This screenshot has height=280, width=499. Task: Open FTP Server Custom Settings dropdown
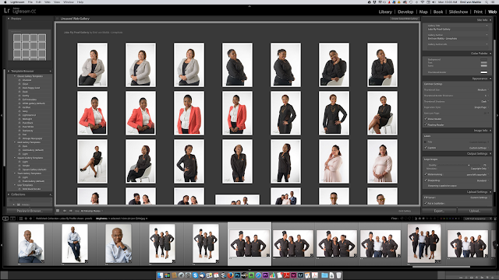pyautogui.click(x=480, y=198)
